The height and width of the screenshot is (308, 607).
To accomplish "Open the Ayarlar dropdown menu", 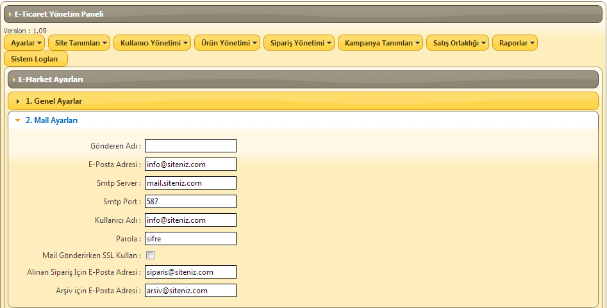I will [x=24, y=43].
